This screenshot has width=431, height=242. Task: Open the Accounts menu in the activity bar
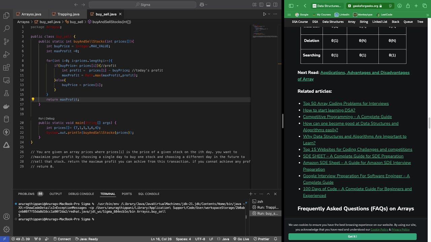click(6, 217)
